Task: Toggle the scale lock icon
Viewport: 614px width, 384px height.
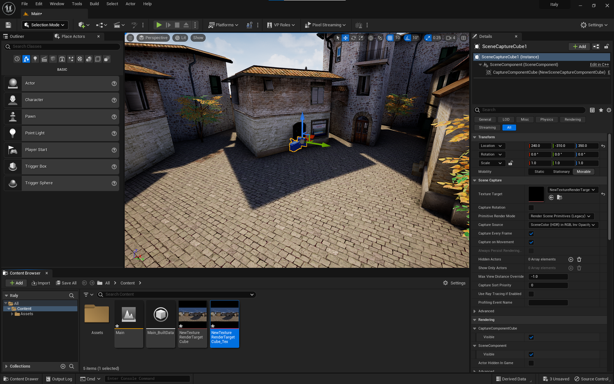Action: point(511,163)
